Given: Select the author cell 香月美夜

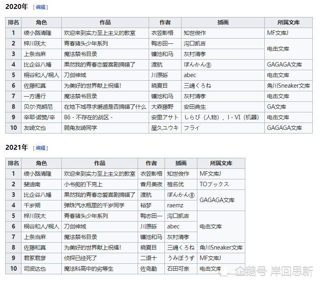Looking at the screenshot, I should [151, 184].
